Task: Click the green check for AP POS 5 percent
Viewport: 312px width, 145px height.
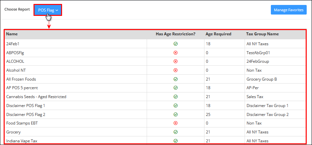Action: pyautogui.click(x=176, y=88)
